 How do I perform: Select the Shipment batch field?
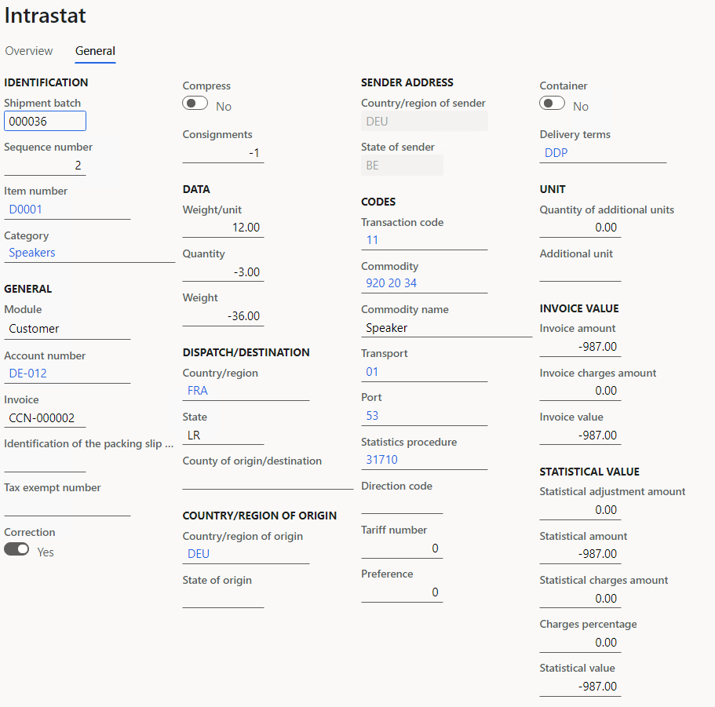45,120
